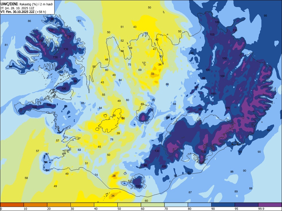Click the 'VT: Fim. 30.10.2025 22Z (+58 h)' line
This screenshot has height=211, width=282.
(x=23, y=12)
